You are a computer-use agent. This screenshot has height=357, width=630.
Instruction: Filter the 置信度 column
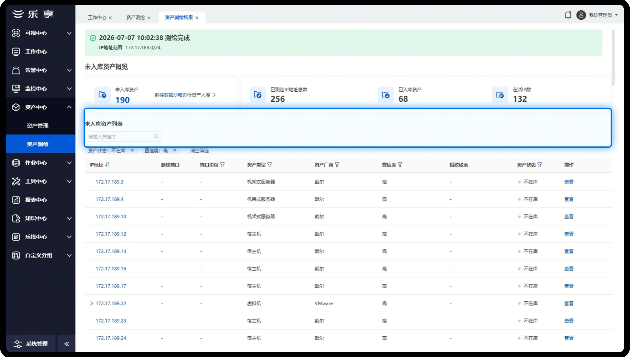(x=400, y=165)
